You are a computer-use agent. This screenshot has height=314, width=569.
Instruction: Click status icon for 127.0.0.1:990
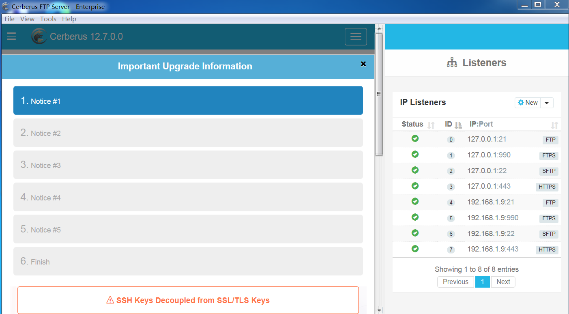(x=415, y=154)
